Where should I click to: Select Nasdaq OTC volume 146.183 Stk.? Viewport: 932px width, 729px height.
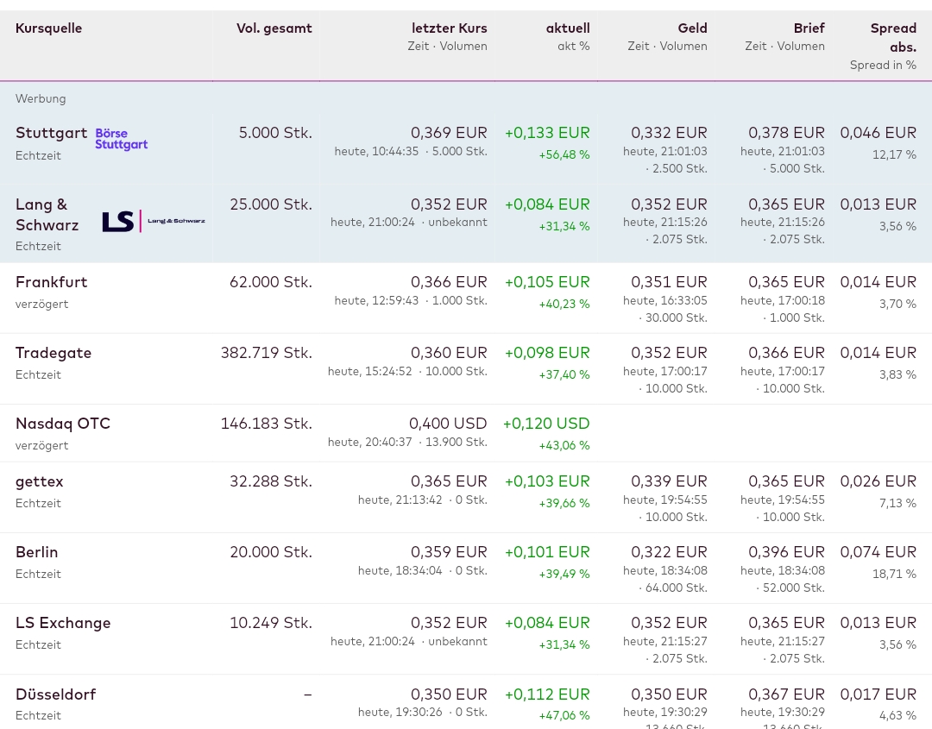point(267,423)
